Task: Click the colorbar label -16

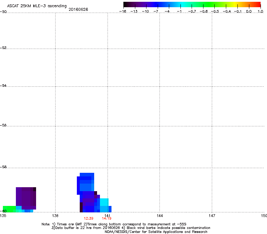Action: (x=123, y=12)
